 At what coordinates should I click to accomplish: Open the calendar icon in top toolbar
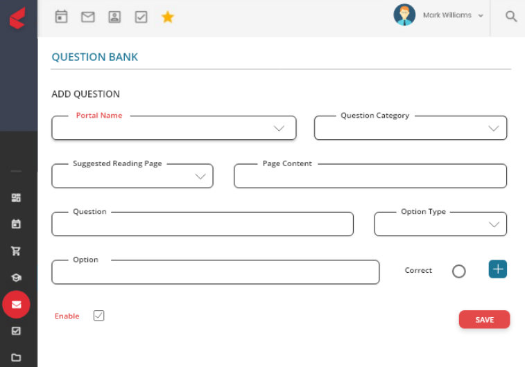tap(61, 17)
